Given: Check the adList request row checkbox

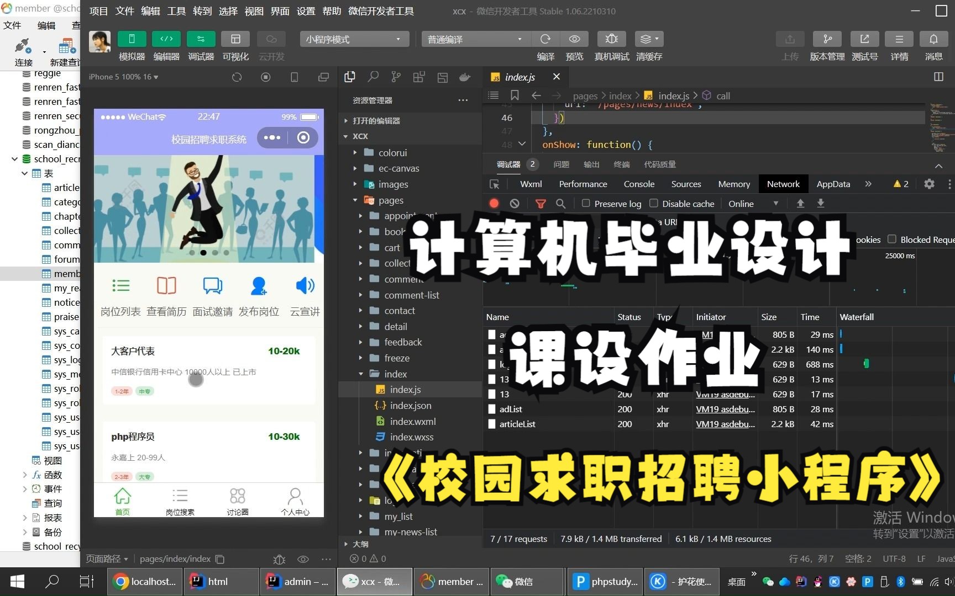Looking at the screenshot, I should pyautogui.click(x=492, y=409).
